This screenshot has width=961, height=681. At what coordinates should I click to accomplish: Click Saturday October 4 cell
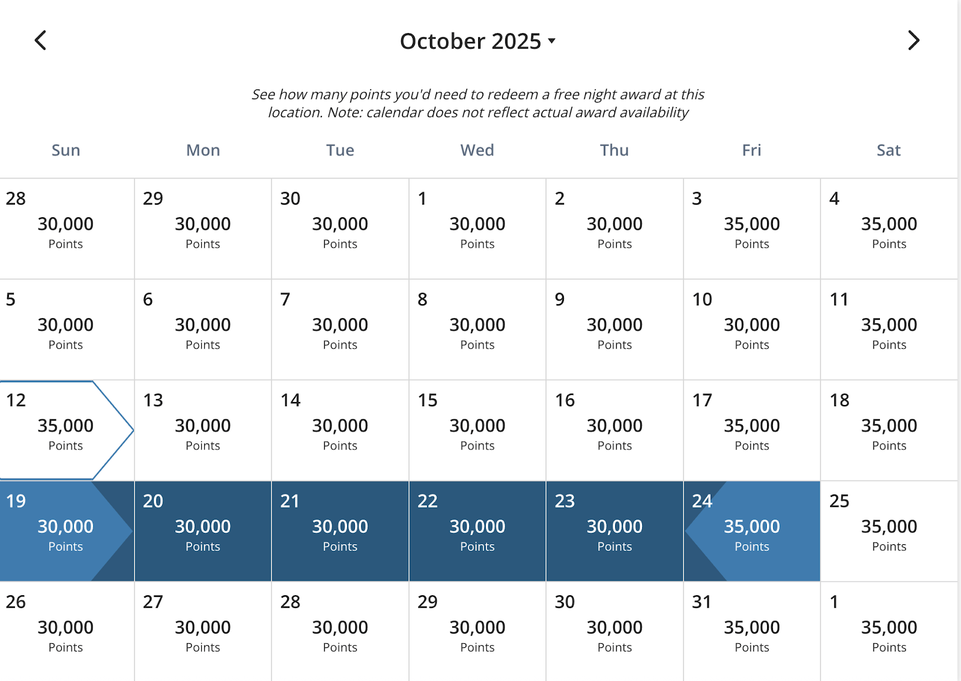[x=888, y=229]
